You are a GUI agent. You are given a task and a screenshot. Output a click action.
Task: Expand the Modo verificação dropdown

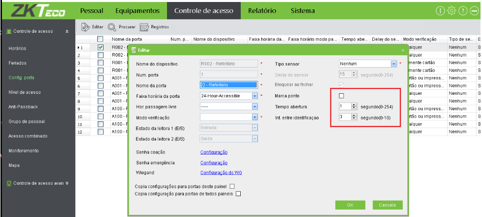click(254, 117)
